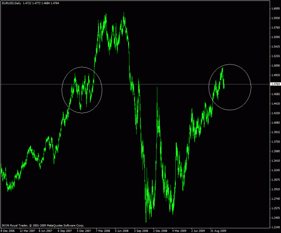Click the 12 Mar 2007 date label

[x=27, y=231]
